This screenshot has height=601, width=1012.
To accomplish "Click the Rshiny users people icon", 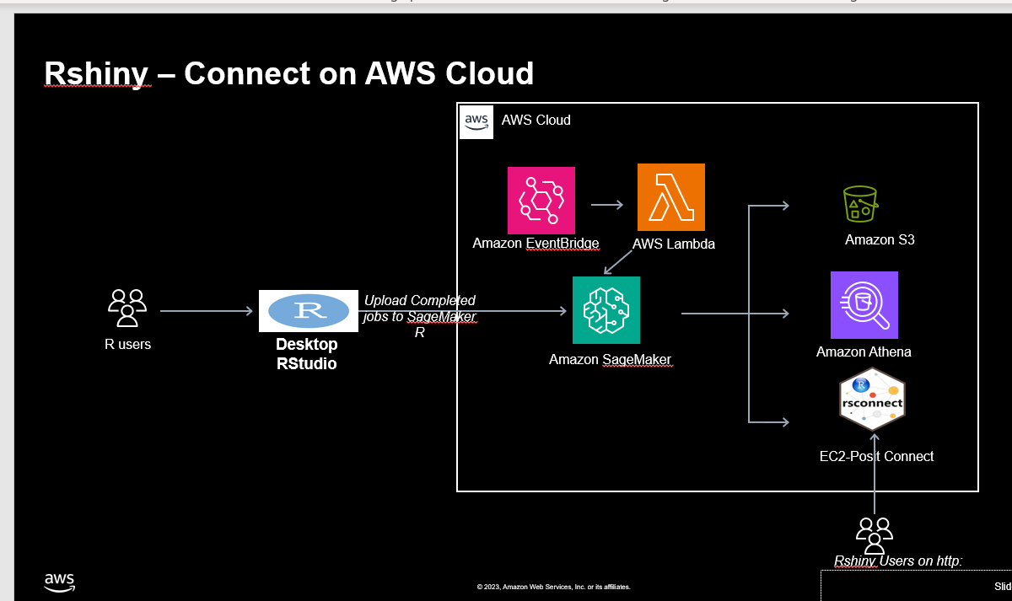I will tap(874, 535).
